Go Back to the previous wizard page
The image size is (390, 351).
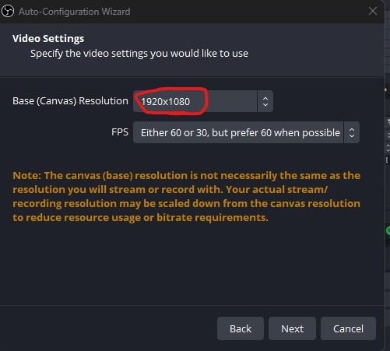[241, 328]
